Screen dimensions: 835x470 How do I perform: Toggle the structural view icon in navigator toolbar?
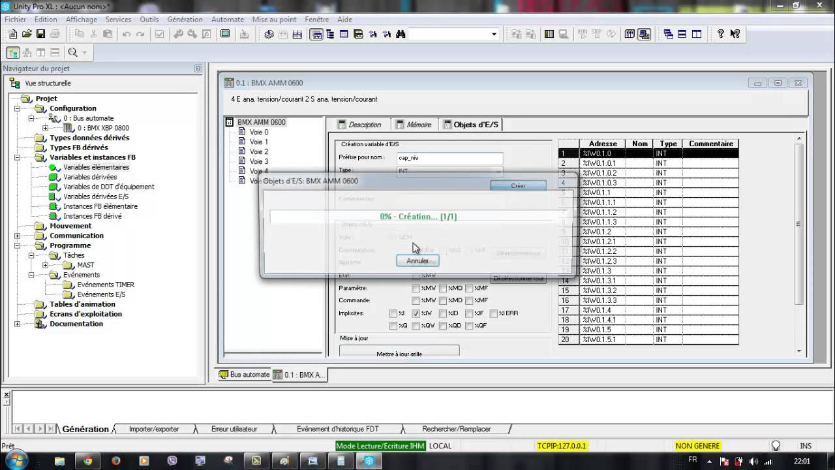point(12,52)
